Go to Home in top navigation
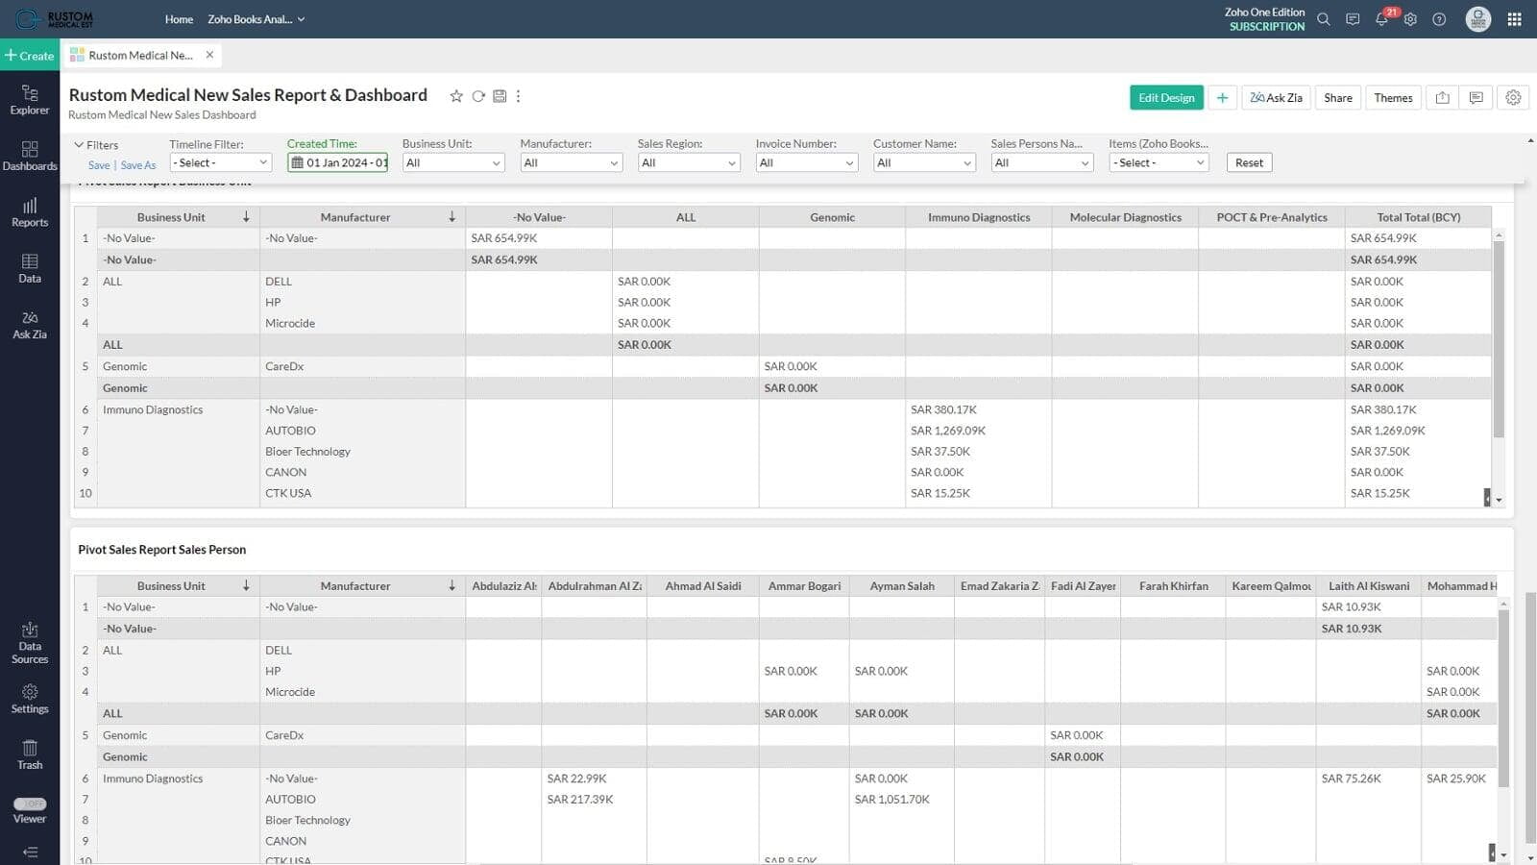 click(x=179, y=19)
